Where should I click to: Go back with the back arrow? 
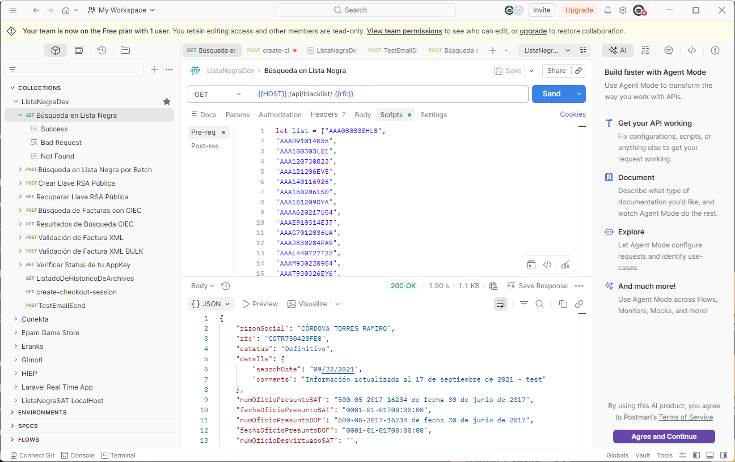[36, 10]
